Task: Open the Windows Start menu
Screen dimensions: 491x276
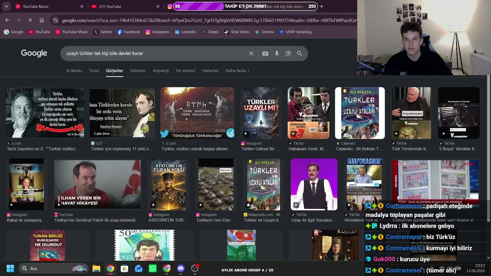Action: [10, 268]
